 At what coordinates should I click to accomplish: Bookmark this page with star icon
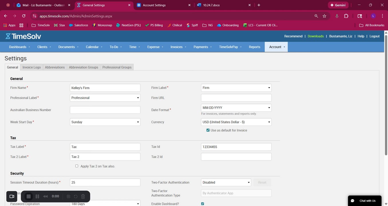pyautogui.click(x=324, y=16)
